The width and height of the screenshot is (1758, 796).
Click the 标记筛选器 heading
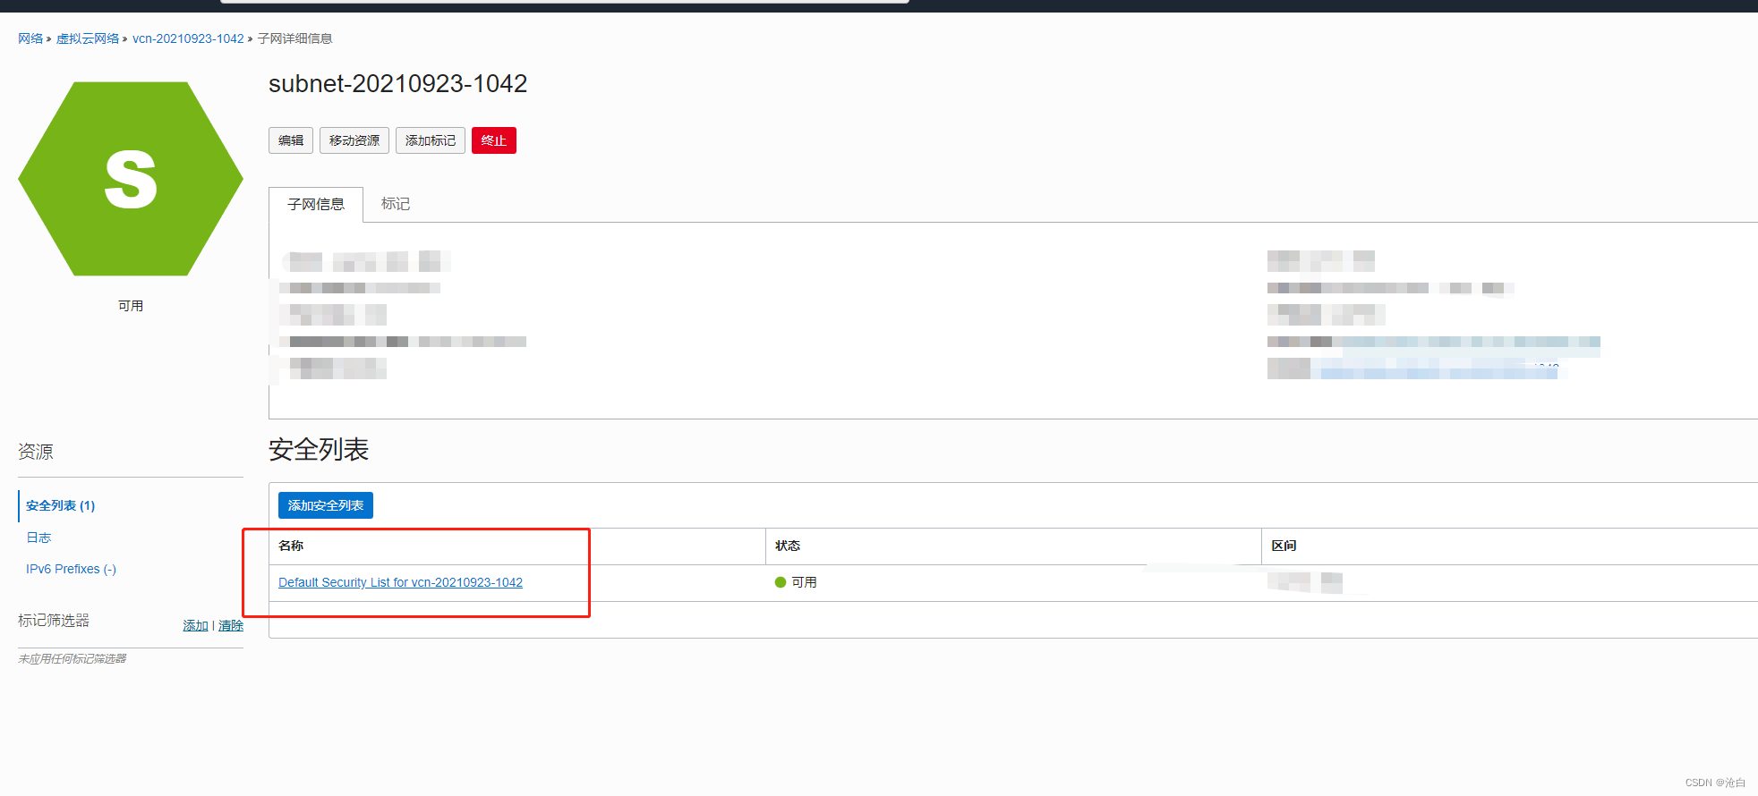pyautogui.click(x=54, y=621)
